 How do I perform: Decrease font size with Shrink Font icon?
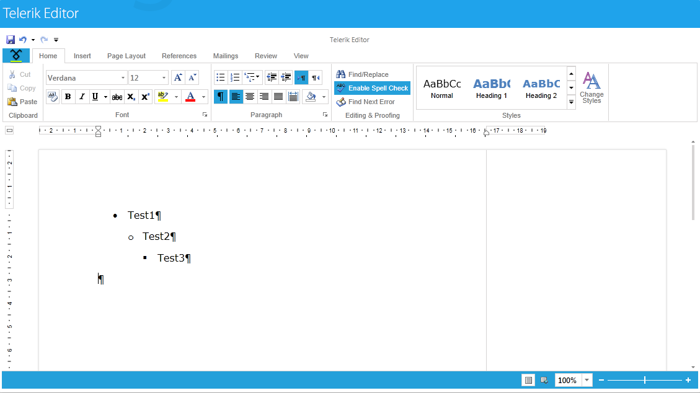tap(192, 77)
